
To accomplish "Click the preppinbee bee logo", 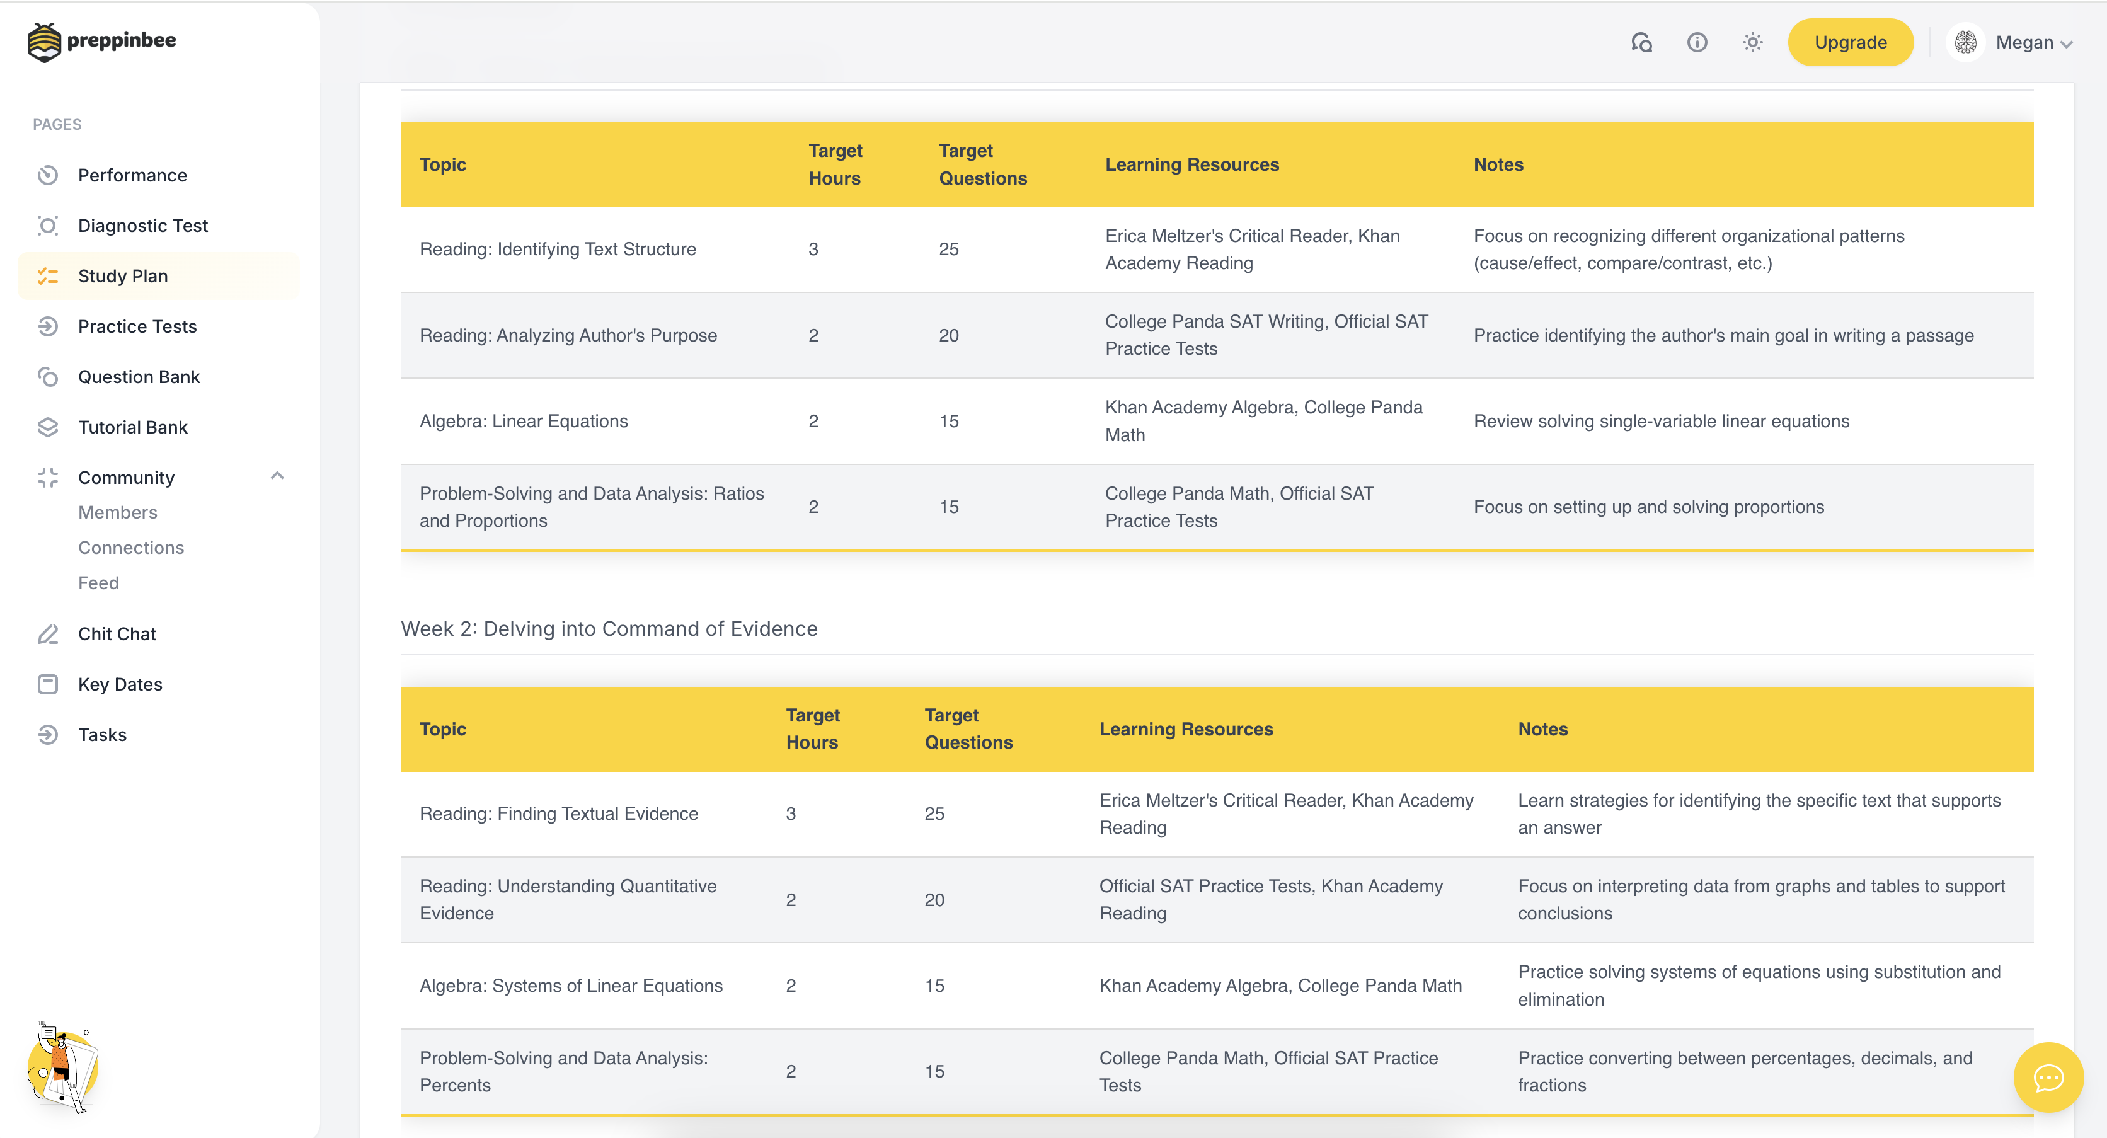I will tap(44, 42).
